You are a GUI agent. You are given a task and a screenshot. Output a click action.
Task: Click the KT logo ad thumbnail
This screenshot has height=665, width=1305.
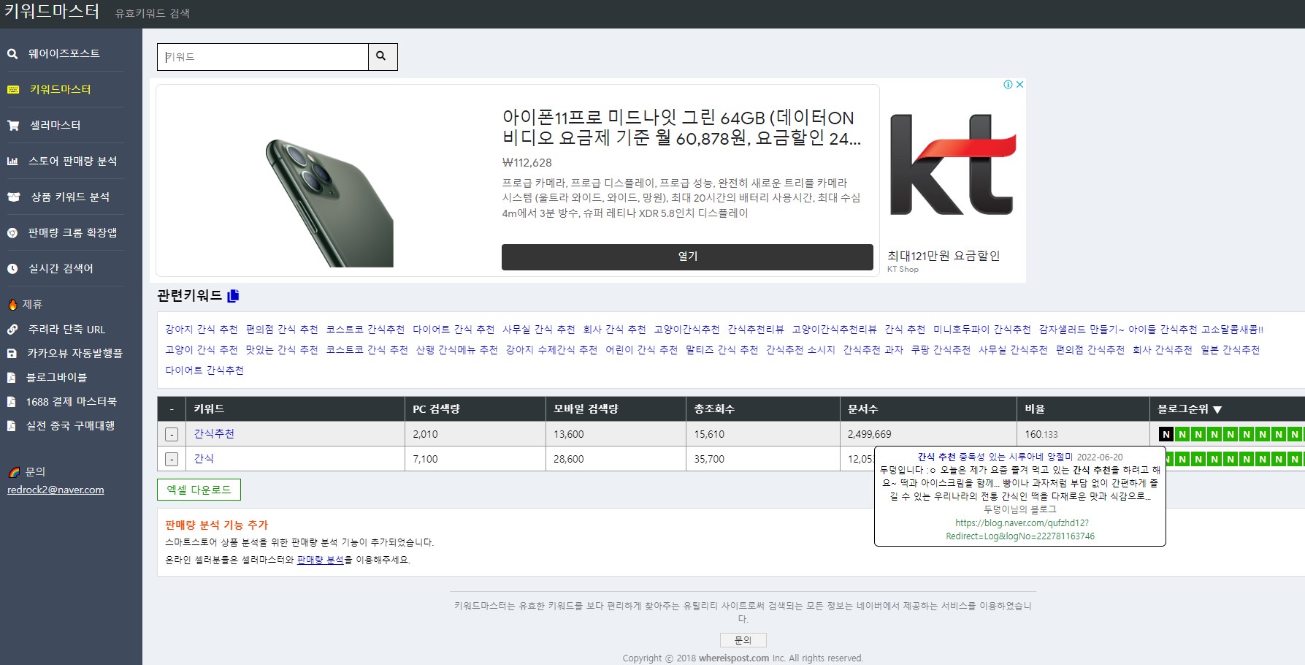pyautogui.click(x=953, y=164)
